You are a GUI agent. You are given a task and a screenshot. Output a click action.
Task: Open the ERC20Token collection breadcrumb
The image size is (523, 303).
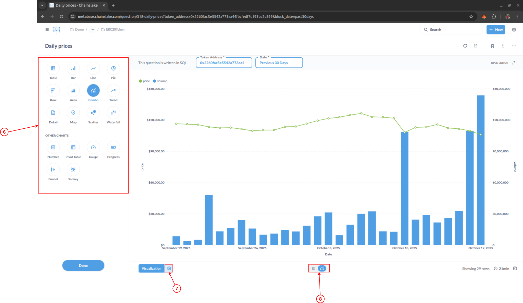[x=115, y=29]
